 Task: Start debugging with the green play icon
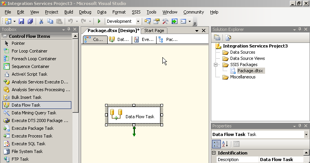tap(99, 21)
